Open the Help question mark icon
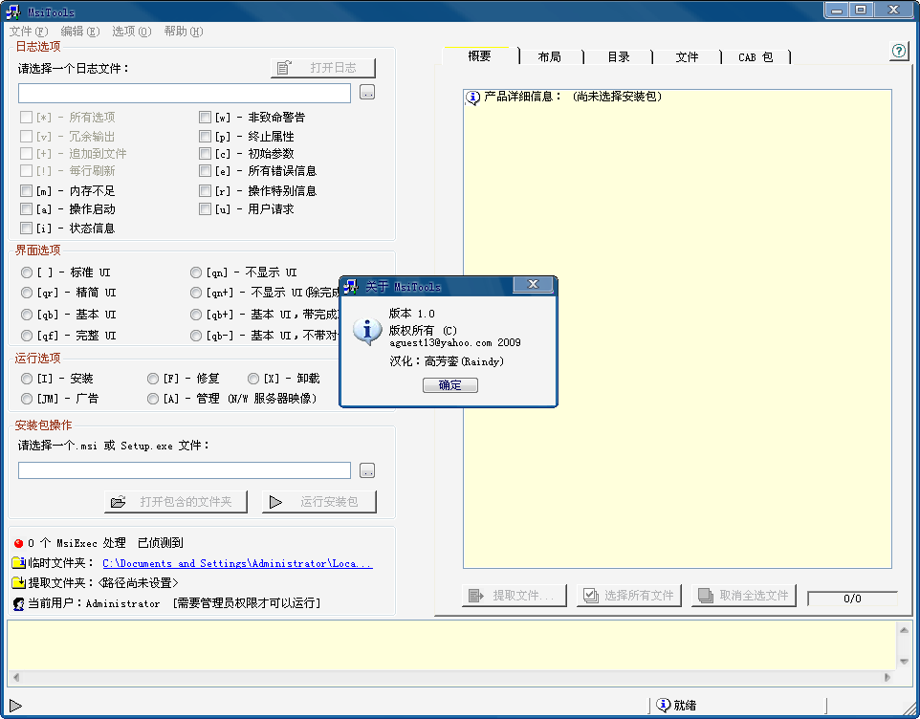Screen dimensions: 920x719 pos(897,52)
